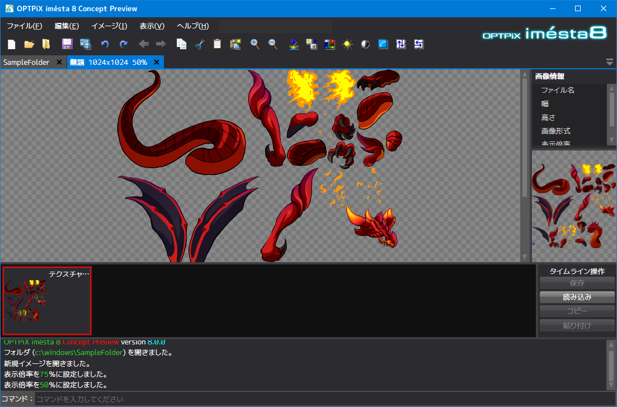
Task: Create a new blank image
Action: pyautogui.click(x=11, y=44)
